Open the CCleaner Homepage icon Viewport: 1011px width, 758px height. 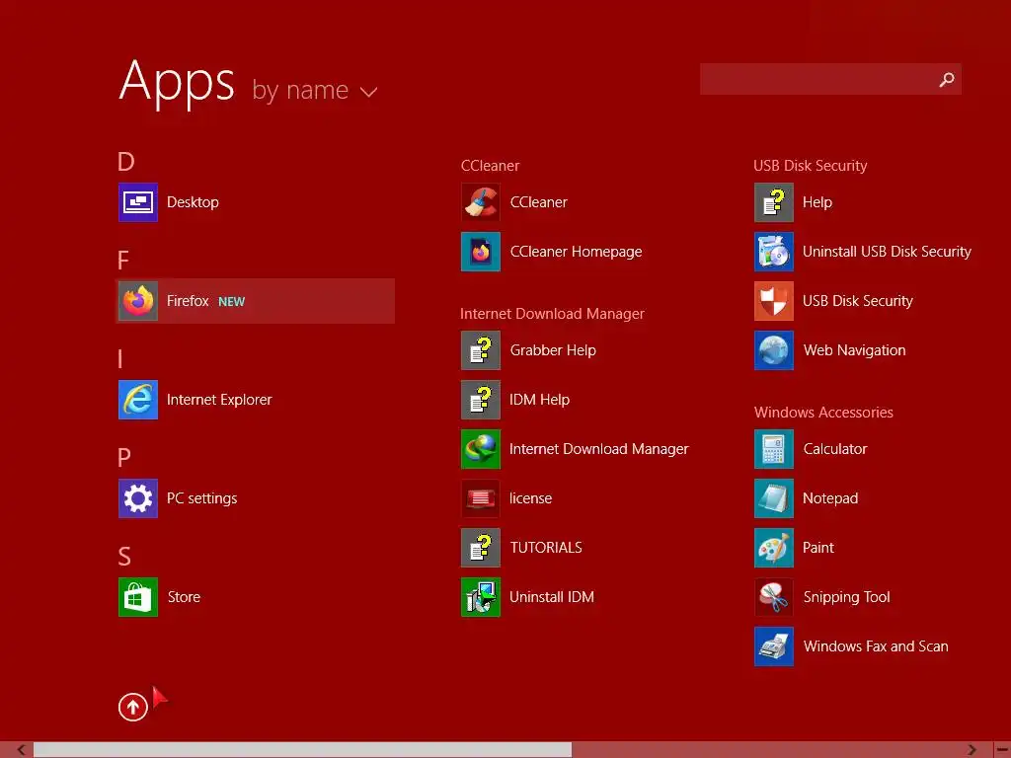pos(481,252)
